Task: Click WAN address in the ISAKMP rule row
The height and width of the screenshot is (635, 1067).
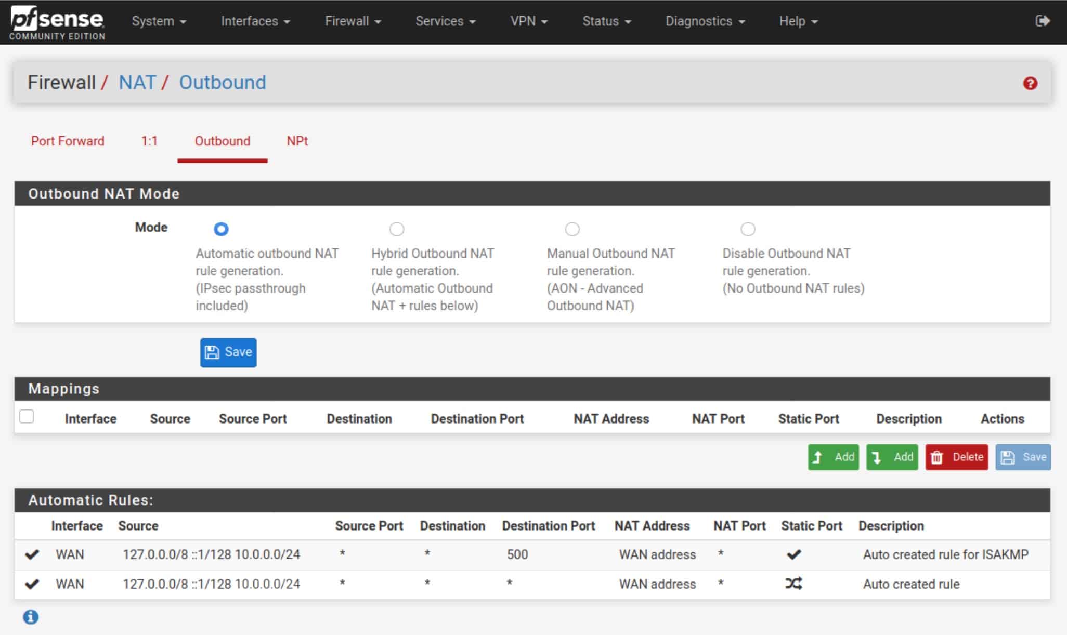Action: pos(657,554)
